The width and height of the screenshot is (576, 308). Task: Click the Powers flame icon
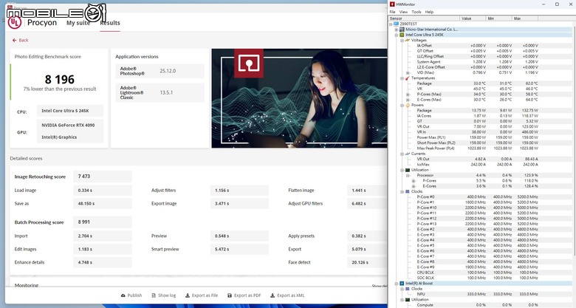[408, 105]
